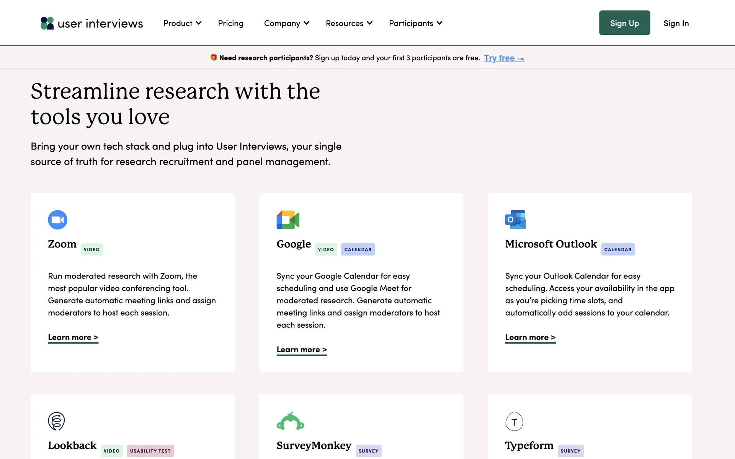Open the Participants dropdown
The height and width of the screenshot is (459, 735).
coord(415,23)
